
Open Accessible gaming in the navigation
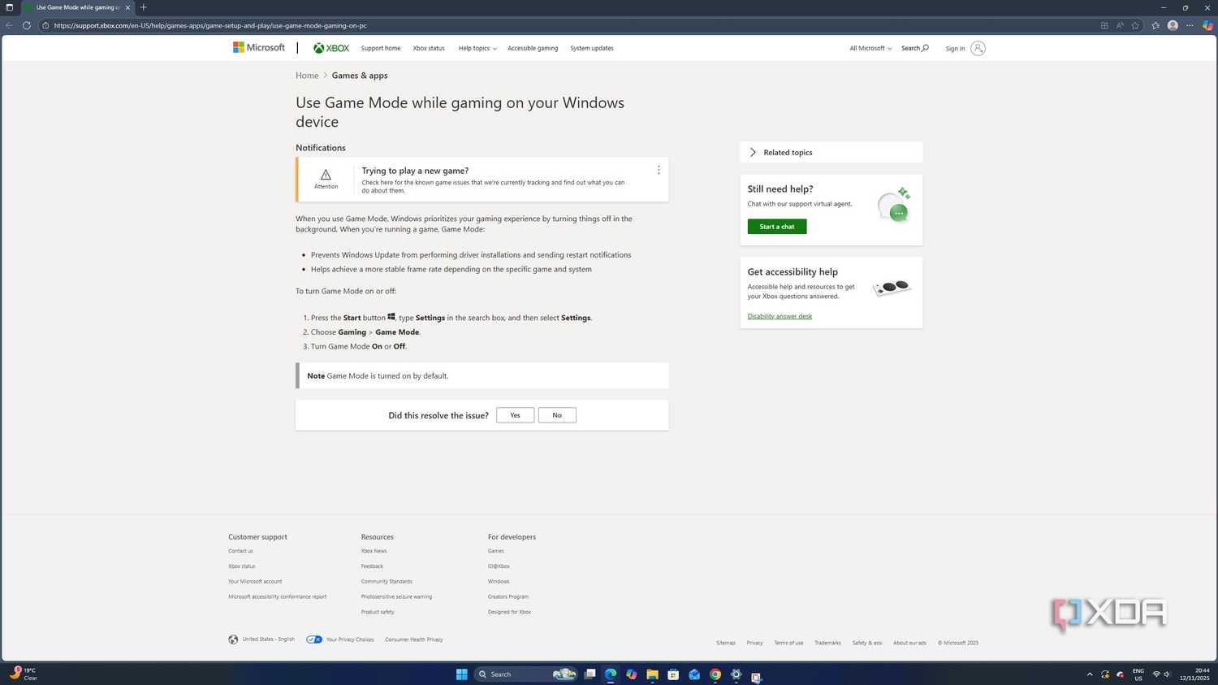(533, 48)
